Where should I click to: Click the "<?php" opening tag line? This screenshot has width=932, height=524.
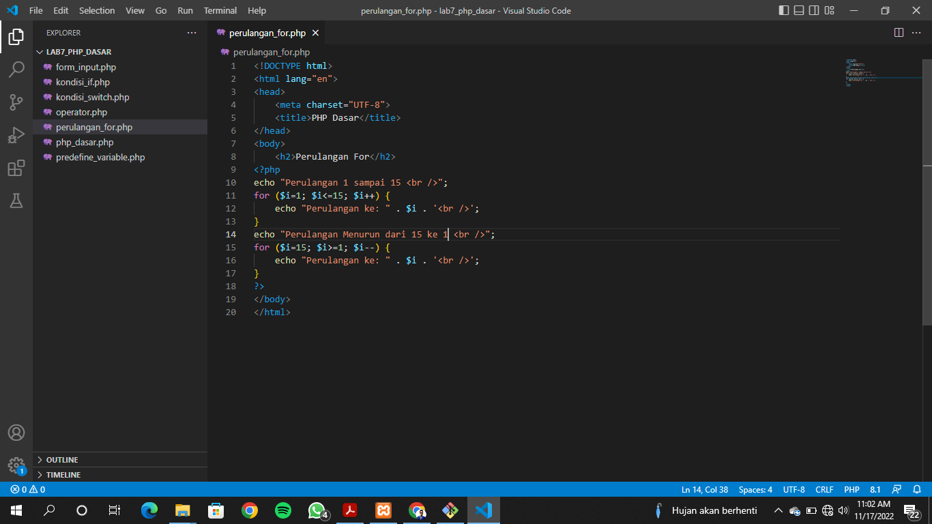pyautogui.click(x=267, y=169)
